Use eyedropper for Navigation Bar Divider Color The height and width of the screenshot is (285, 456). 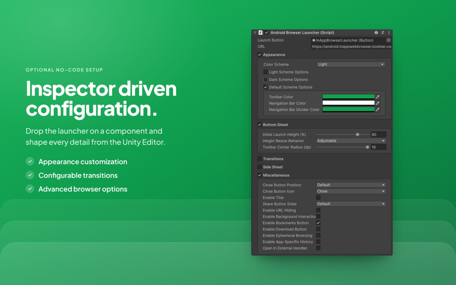pos(378,109)
